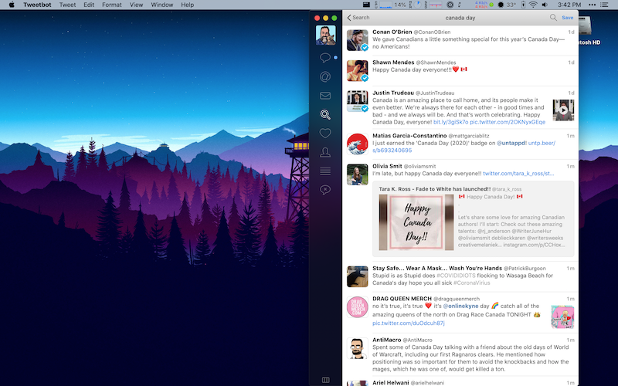The image size is (618, 386).
Task: Click the volume speaker icon
Action: 545,5
